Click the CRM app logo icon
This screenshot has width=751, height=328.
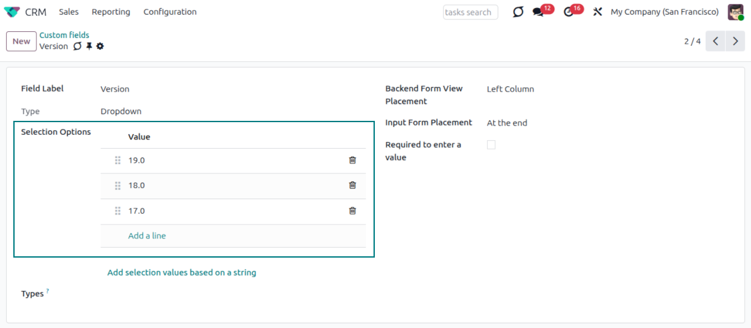(x=12, y=12)
